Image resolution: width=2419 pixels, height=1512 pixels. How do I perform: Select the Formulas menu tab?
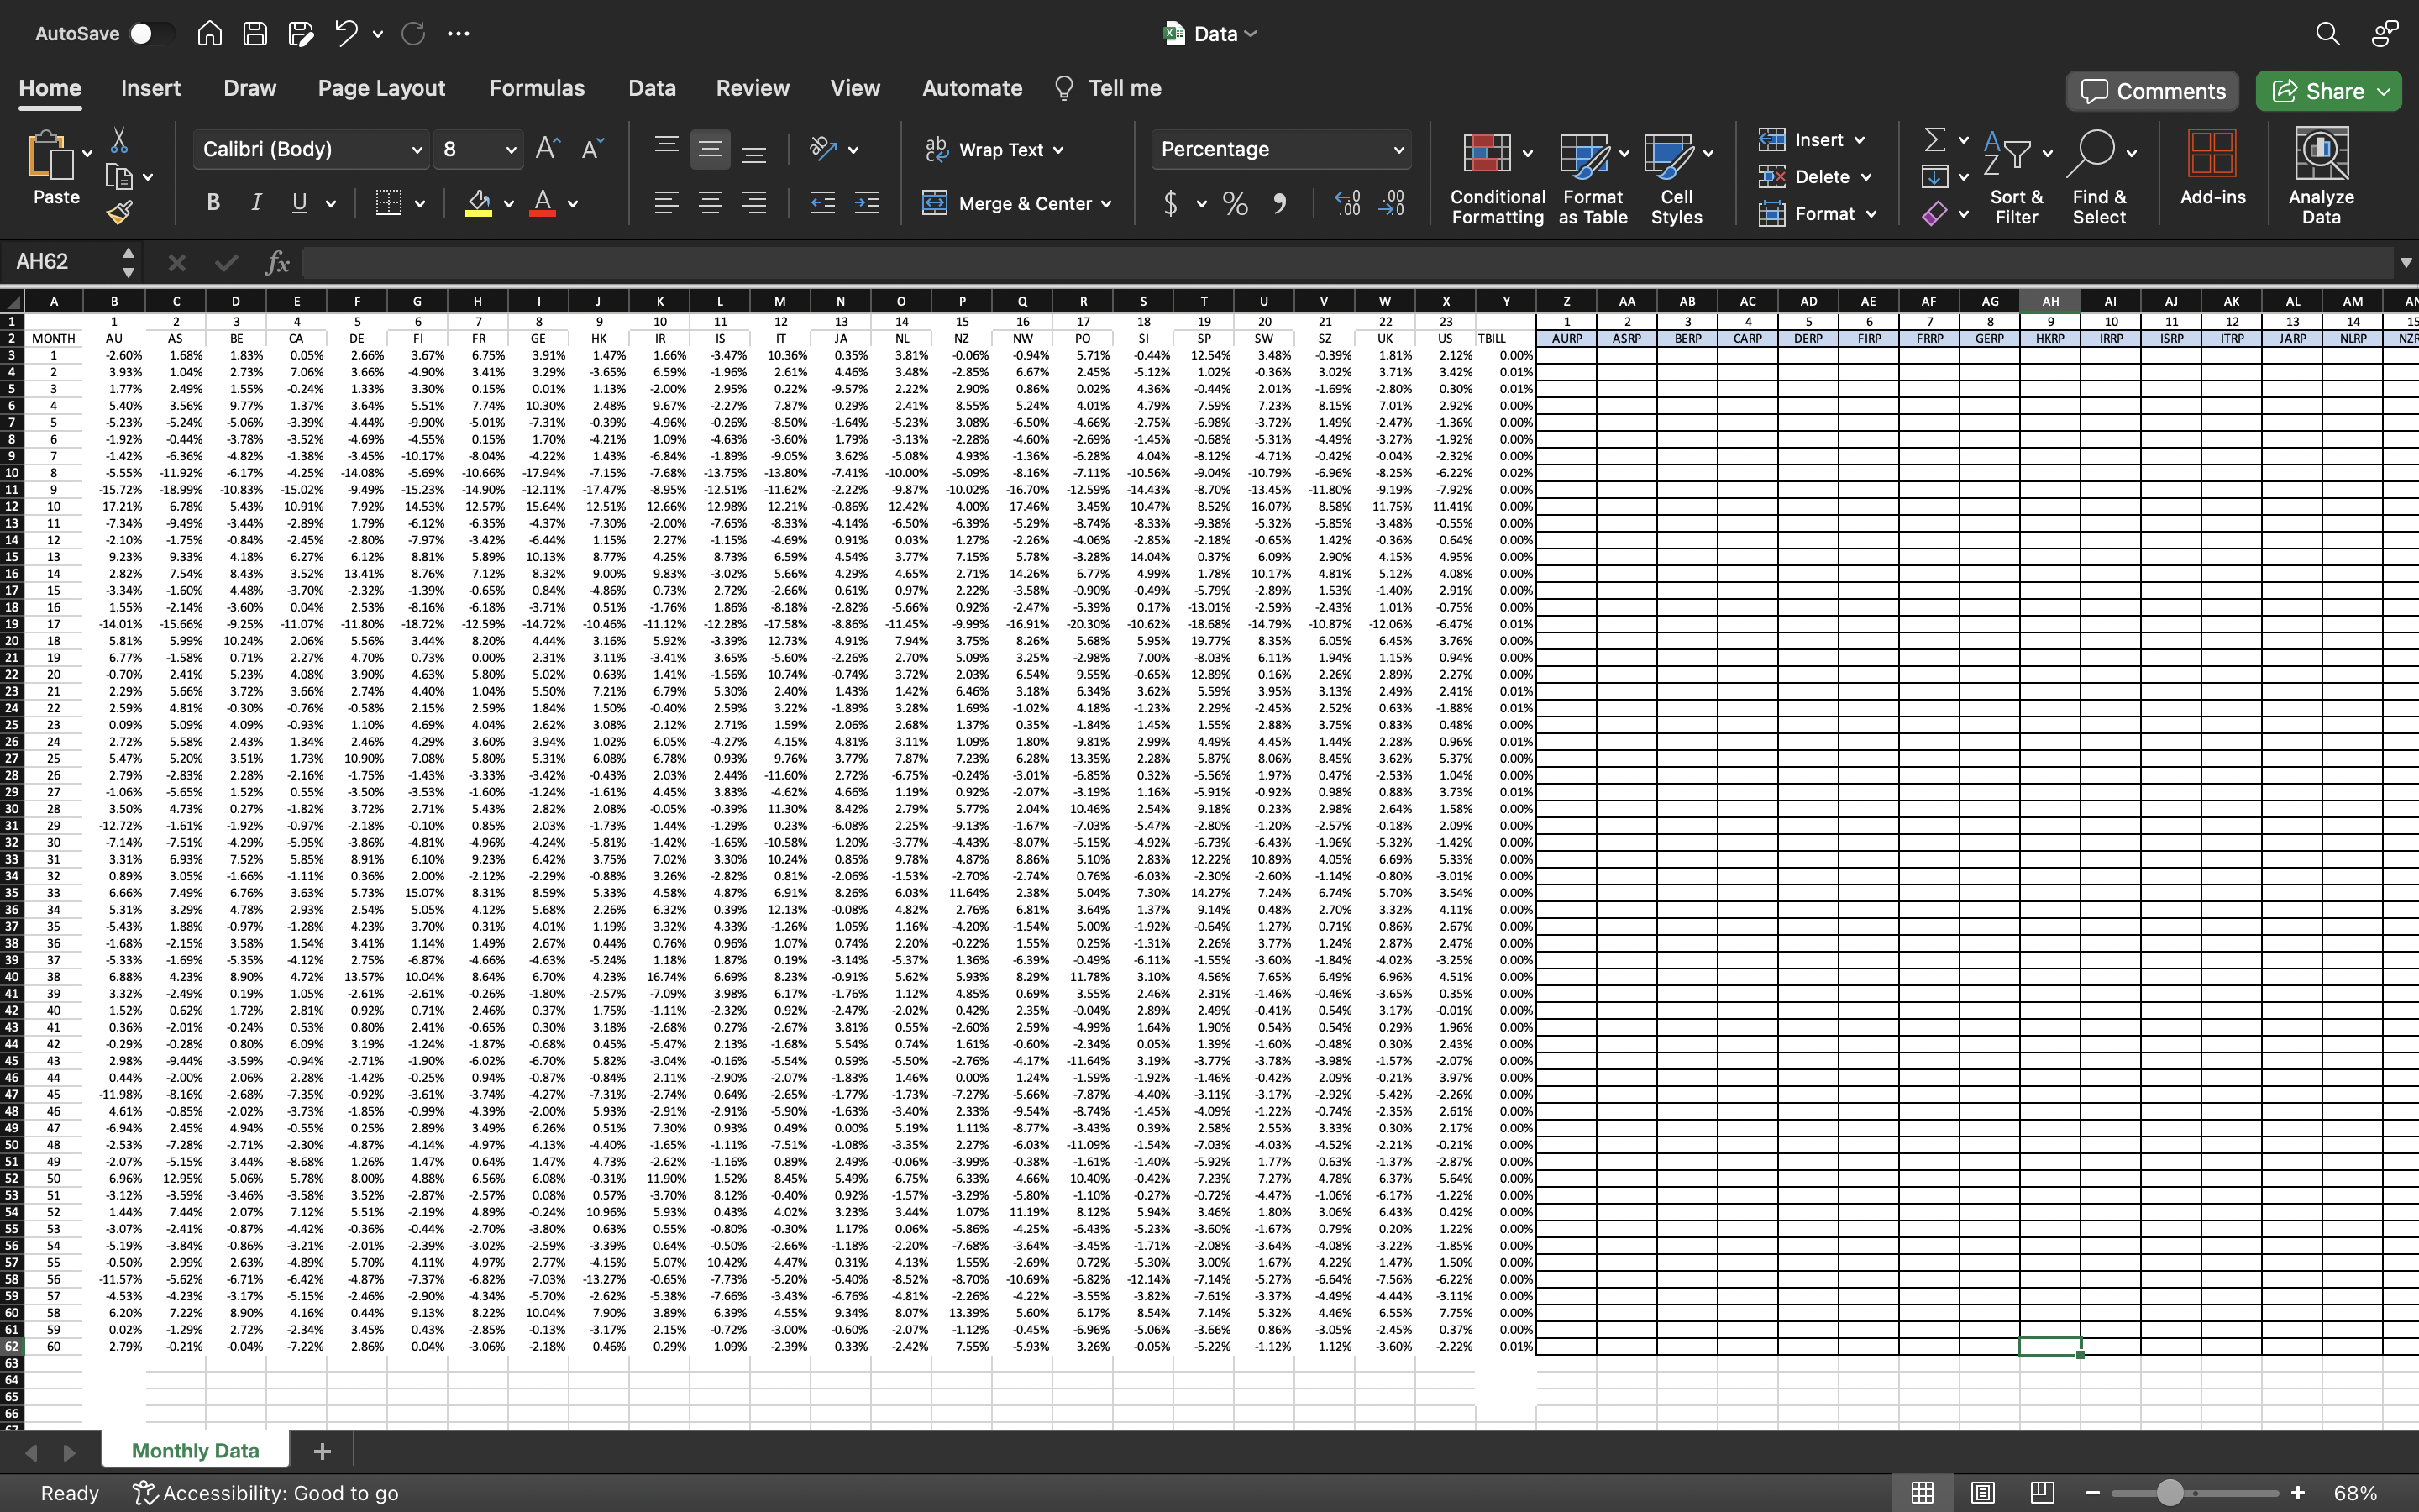(537, 87)
